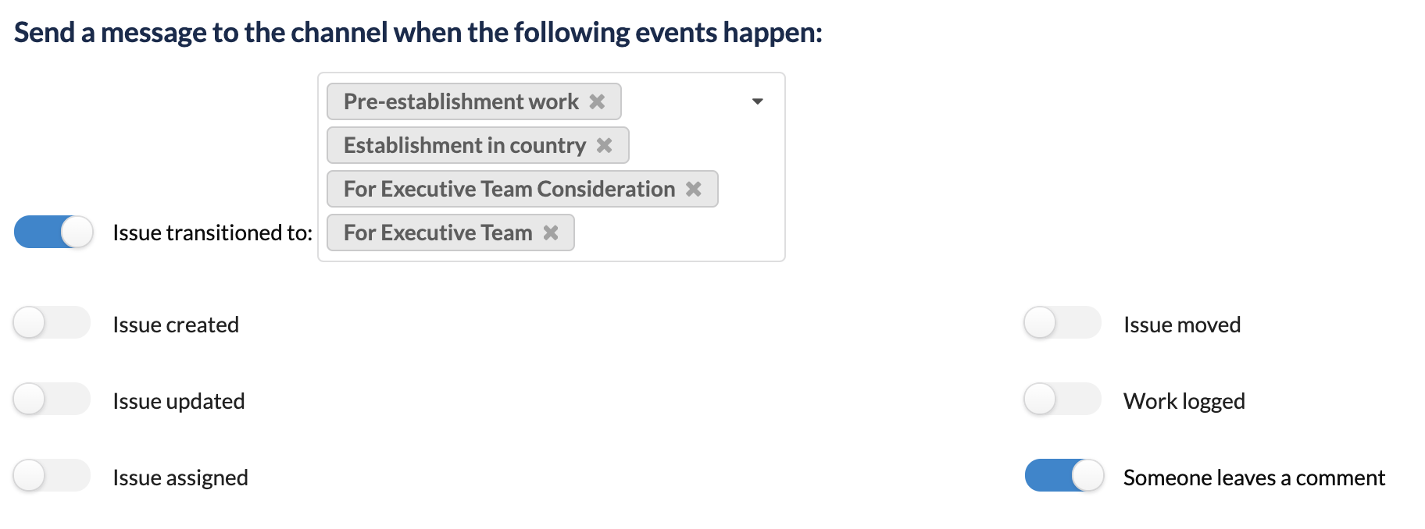
Task: Disable the "Issue transitioned to" toggle
Action: pyautogui.click(x=52, y=232)
